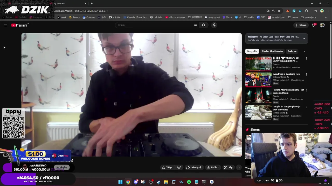Open File Explorer from the taskbar
The width and height of the screenshot is (332, 186).
pos(166,182)
